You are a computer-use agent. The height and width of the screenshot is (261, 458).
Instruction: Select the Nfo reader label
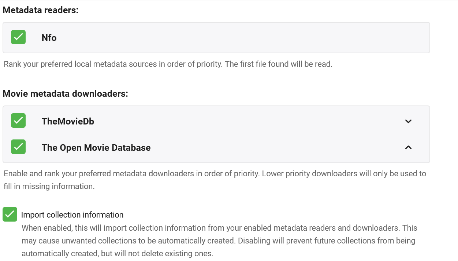[49, 38]
